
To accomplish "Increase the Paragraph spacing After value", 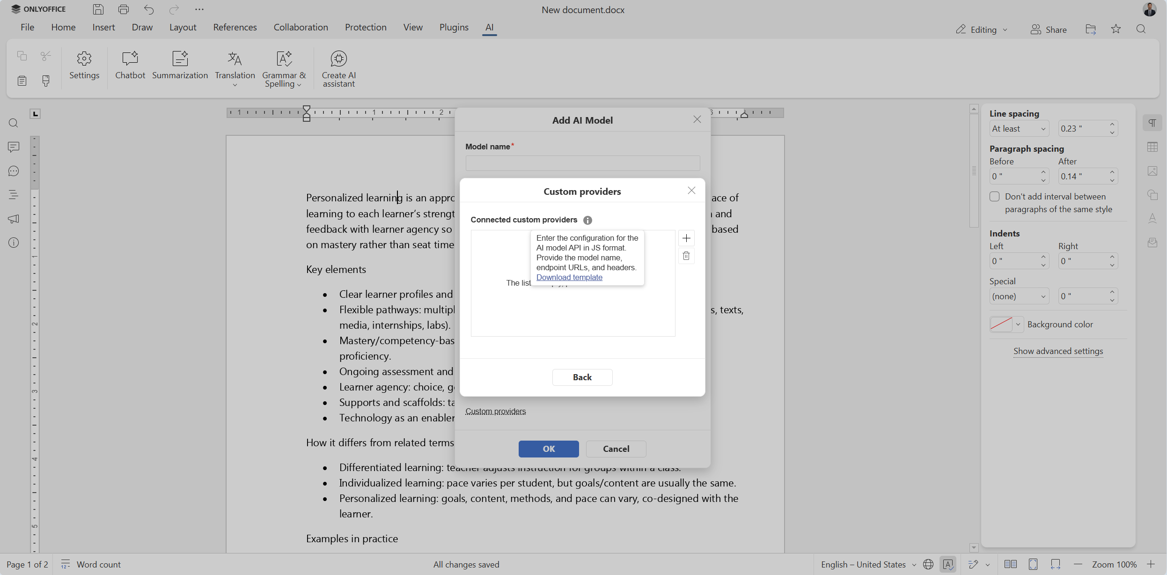I will pos(1112,172).
